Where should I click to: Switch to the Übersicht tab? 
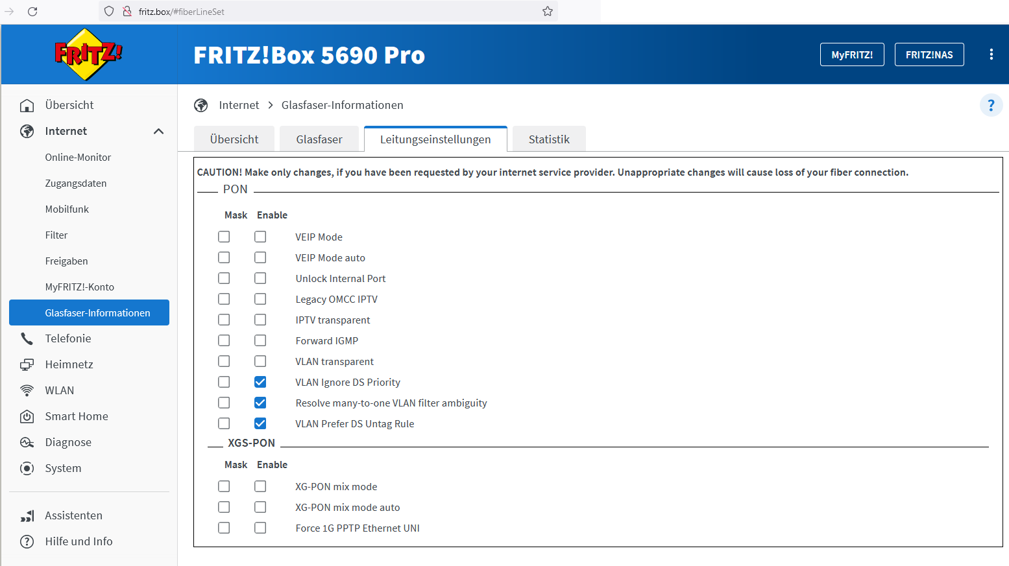pos(234,139)
